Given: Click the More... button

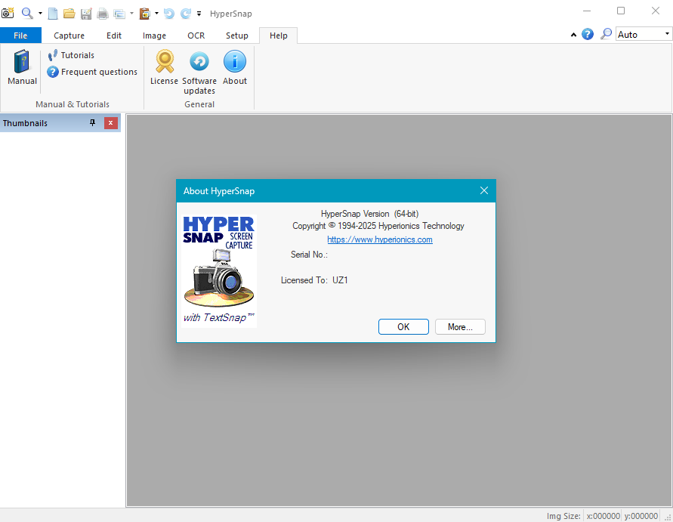Looking at the screenshot, I should coord(460,326).
